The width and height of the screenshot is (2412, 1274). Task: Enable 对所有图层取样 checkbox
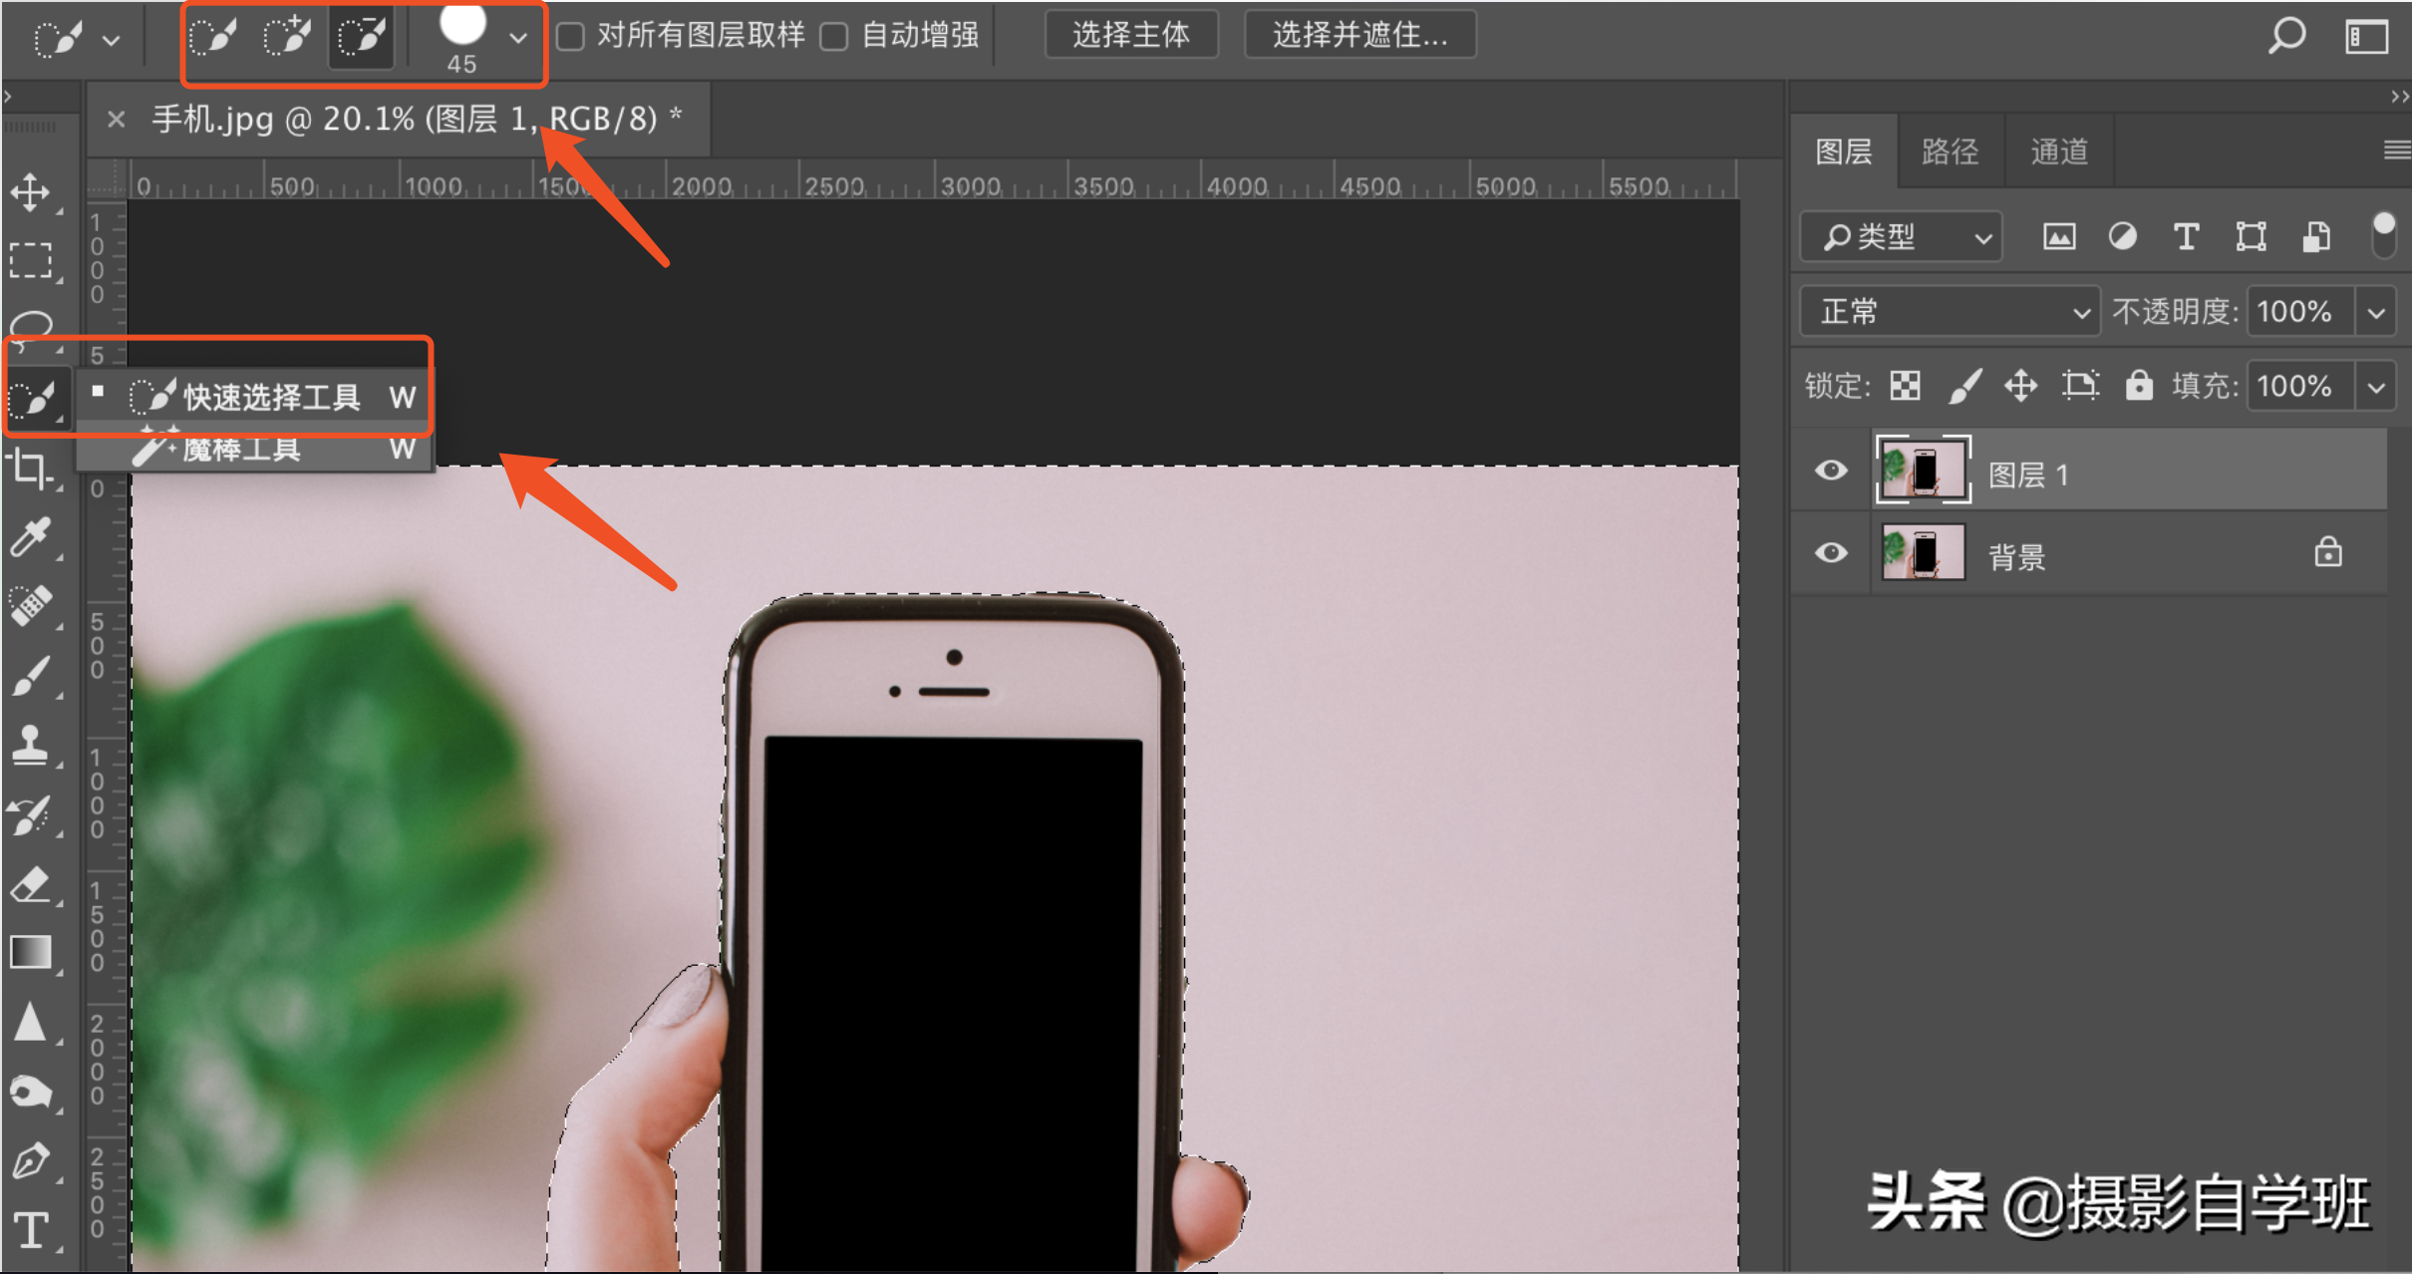click(571, 37)
